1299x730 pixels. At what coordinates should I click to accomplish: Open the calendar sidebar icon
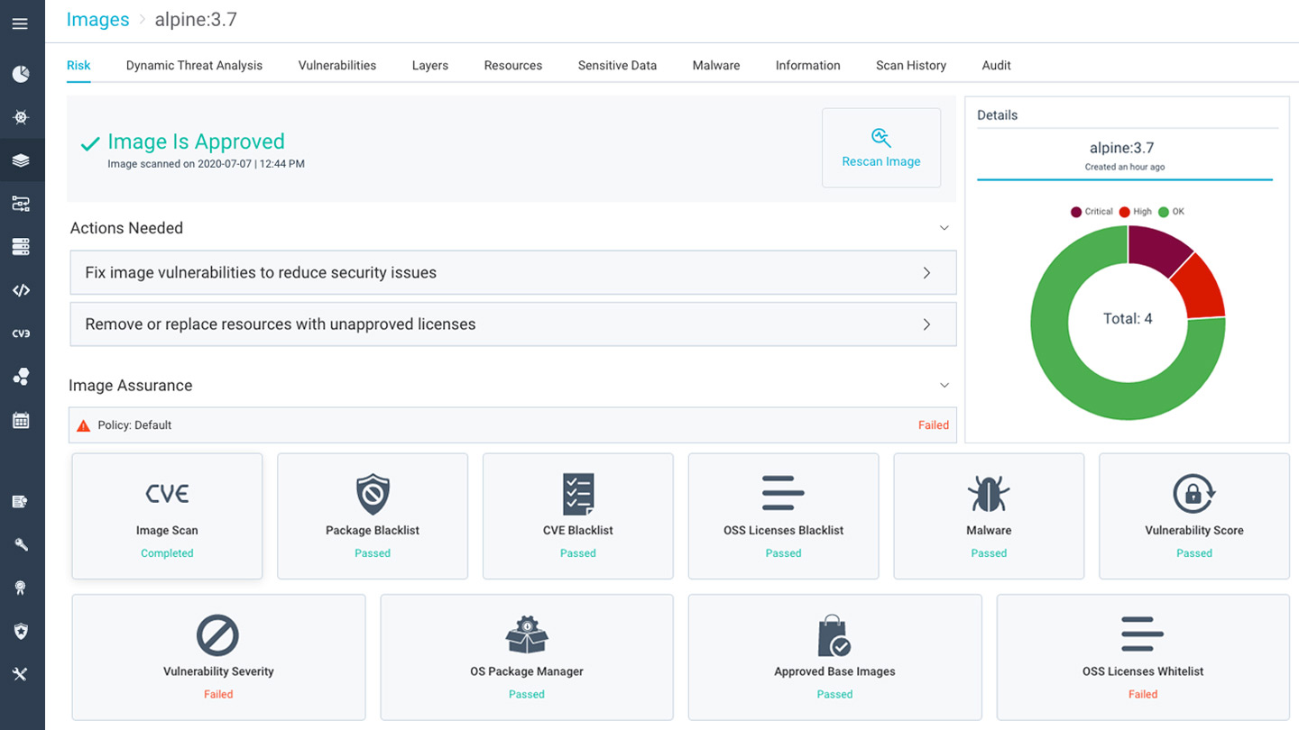(x=21, y=420)
